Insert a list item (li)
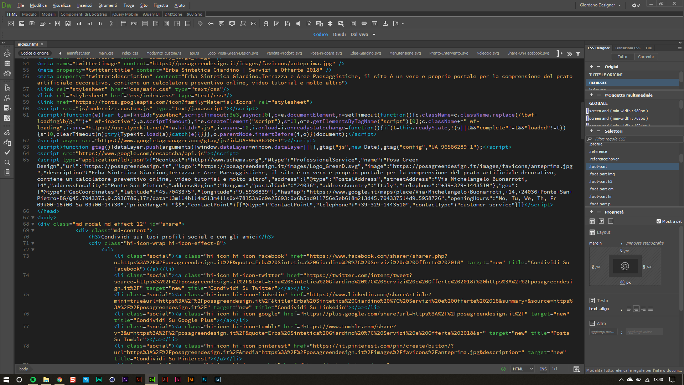The image size is (684, 385). tap(100, 24)
